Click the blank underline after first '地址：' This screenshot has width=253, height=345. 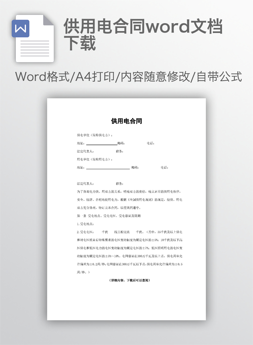(102, 145)
